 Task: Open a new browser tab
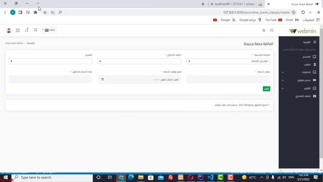(x=203, y=4)
